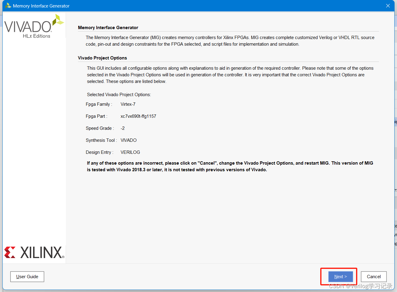Click the VIVADO synthesis tool value
This screenshot has height=292, width=397.
tap(129, 140)
